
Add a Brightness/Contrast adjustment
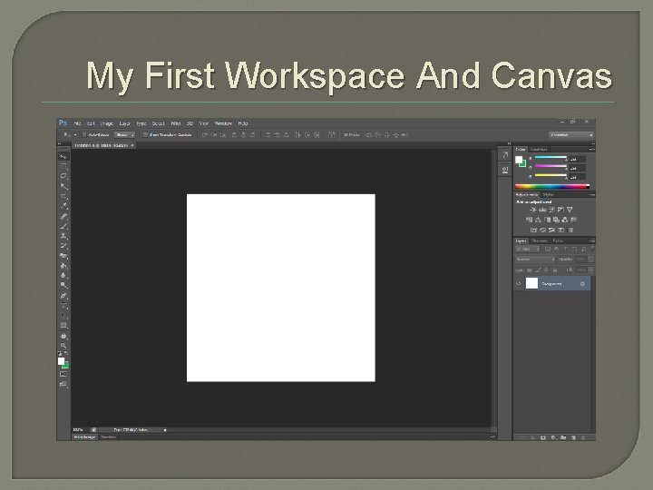tap(533, 210)
